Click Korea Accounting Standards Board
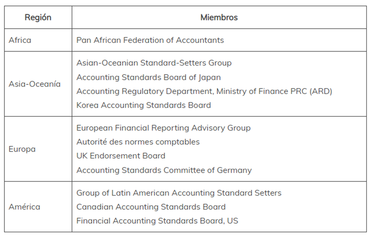Viewport: 373px width, 240px height. [144, 105]
